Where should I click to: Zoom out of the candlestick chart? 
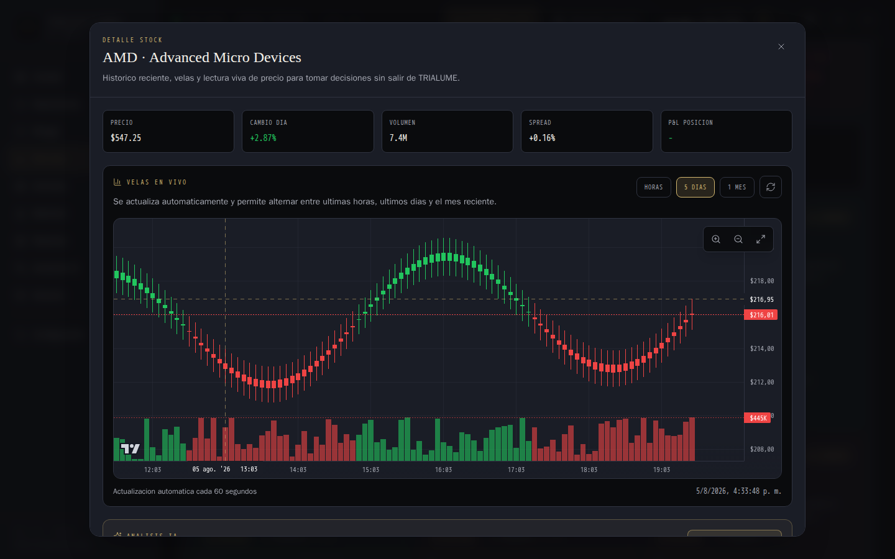point(738,239)
